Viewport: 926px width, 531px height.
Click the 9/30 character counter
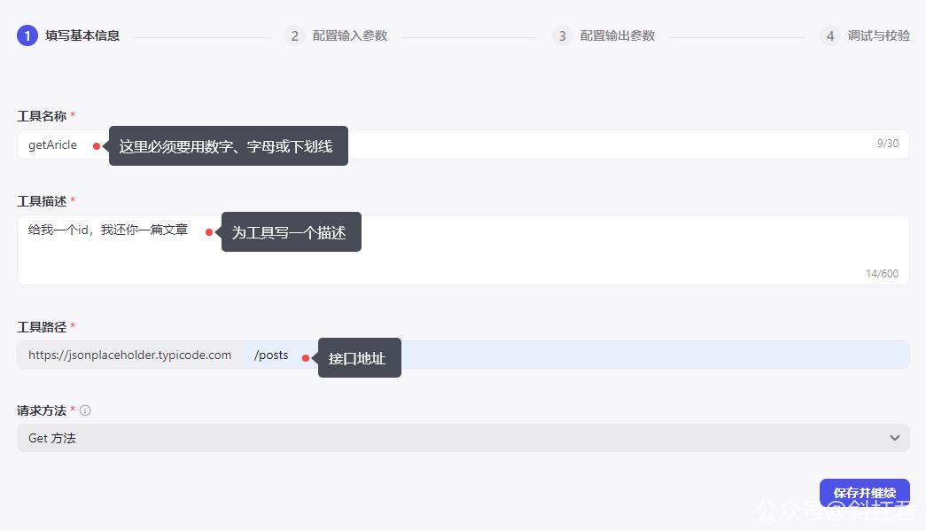click(888, 144)
